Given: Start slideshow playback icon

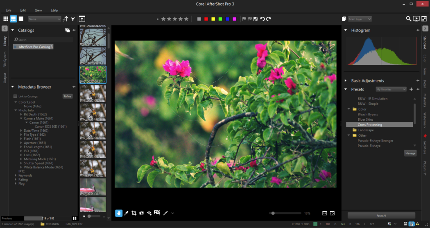Looking at the screenshot, I should point(416,19).
